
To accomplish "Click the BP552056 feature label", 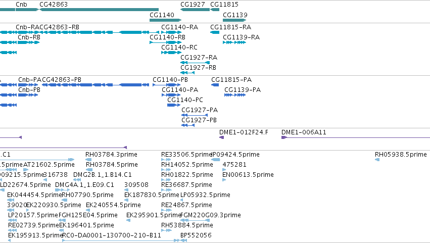I will [196, 235].
